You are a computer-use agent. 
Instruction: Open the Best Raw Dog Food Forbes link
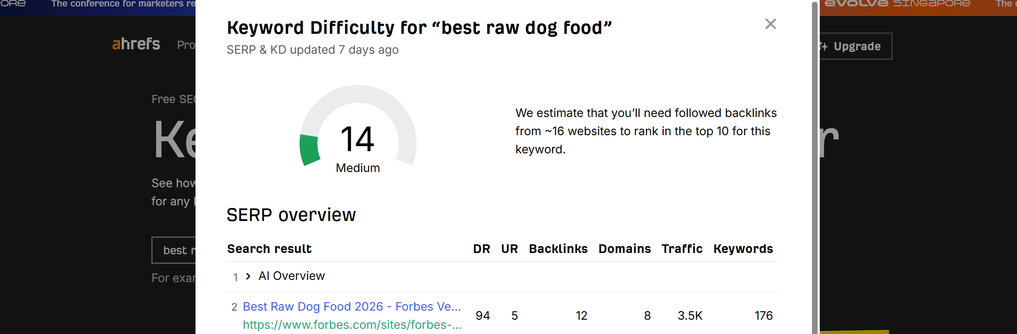352,306
